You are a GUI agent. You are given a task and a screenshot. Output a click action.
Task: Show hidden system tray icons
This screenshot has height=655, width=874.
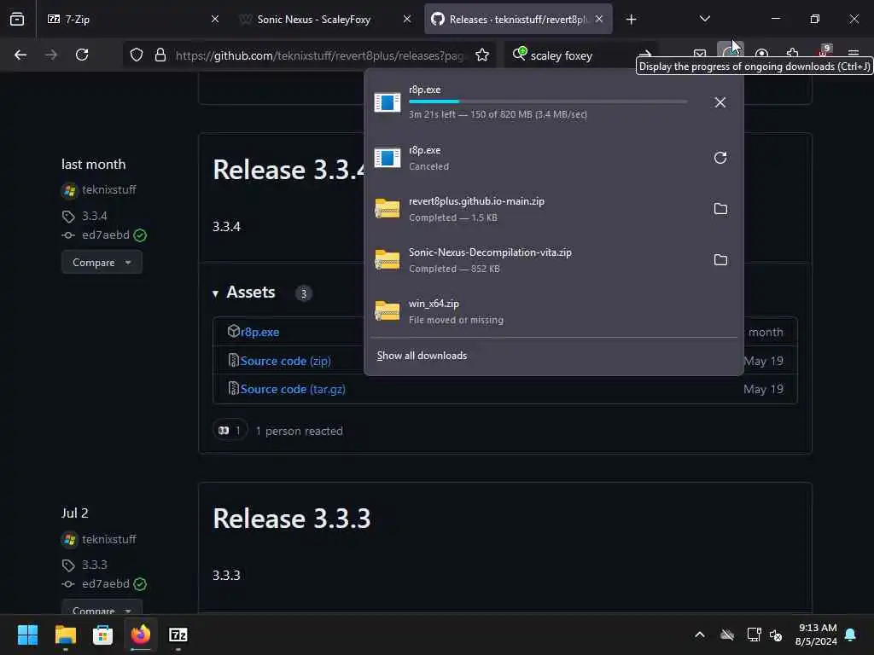pyautogui.click(x=700, y=635)
